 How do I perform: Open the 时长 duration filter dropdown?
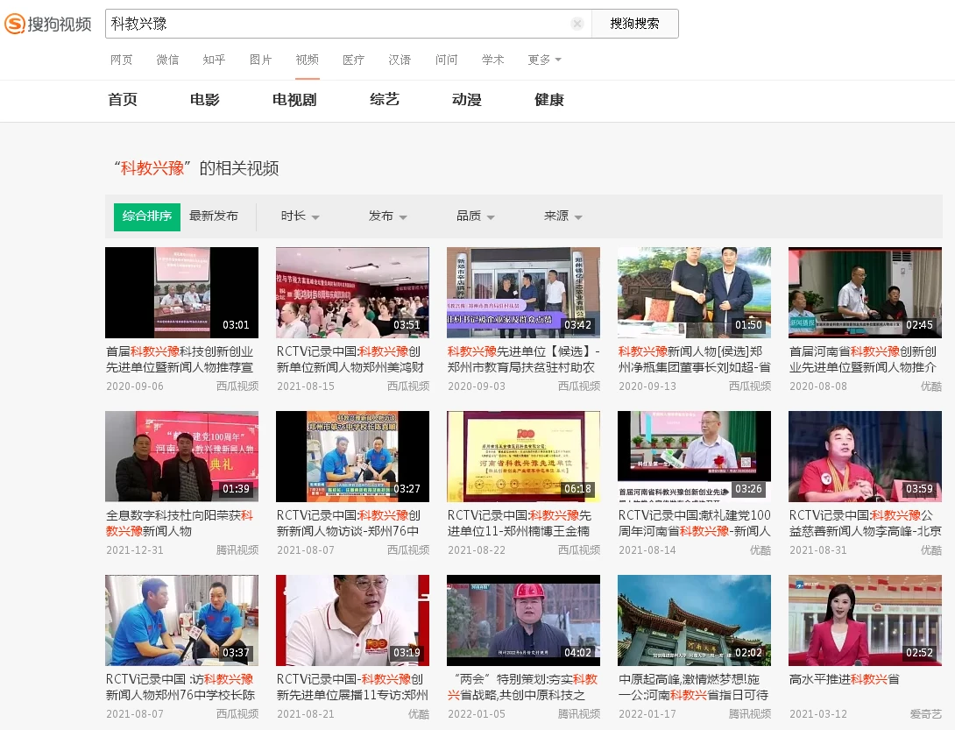pos(300,216)
